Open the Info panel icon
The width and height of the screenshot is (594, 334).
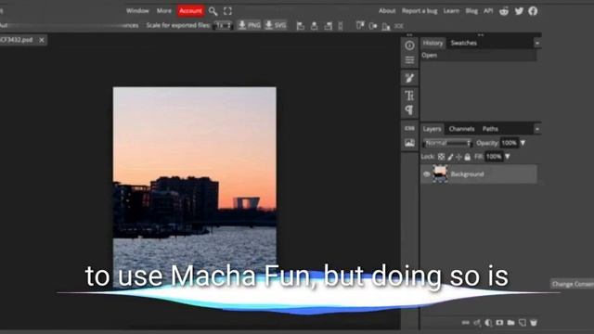[409, 45]
